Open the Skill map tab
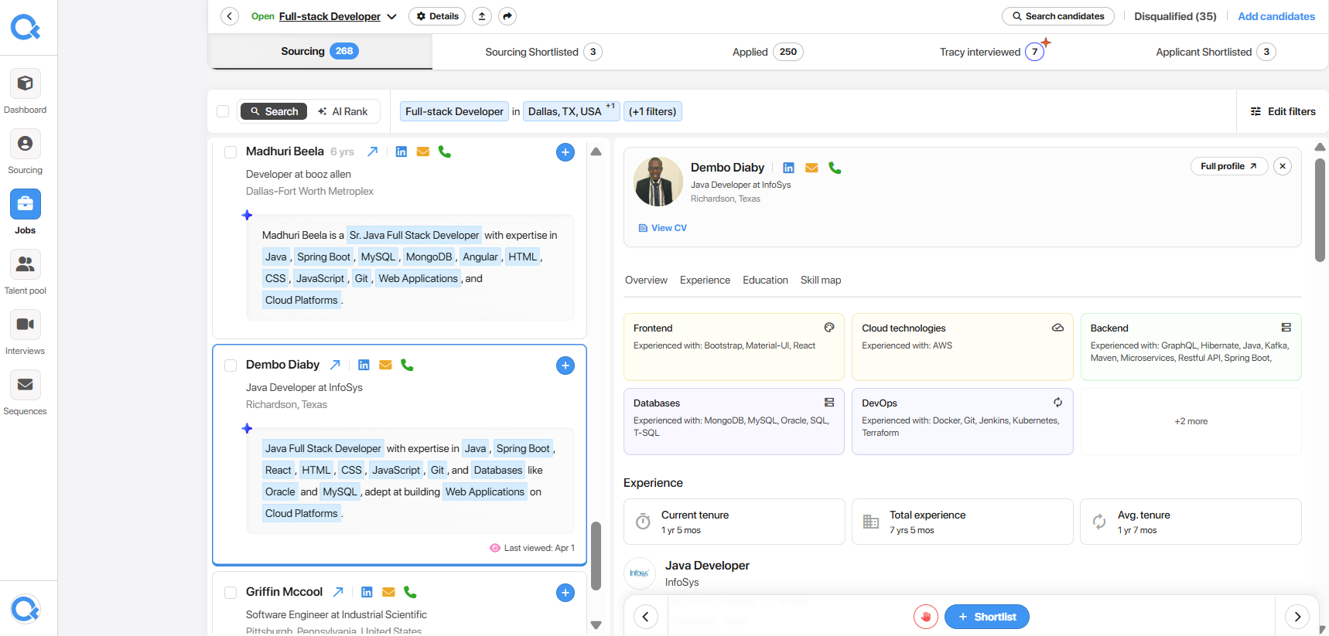The width and height of the screenshot is (1329, 636). [820, 280]
